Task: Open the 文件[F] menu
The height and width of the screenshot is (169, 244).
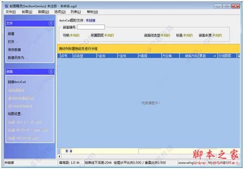Action: [x=11, y=12]
